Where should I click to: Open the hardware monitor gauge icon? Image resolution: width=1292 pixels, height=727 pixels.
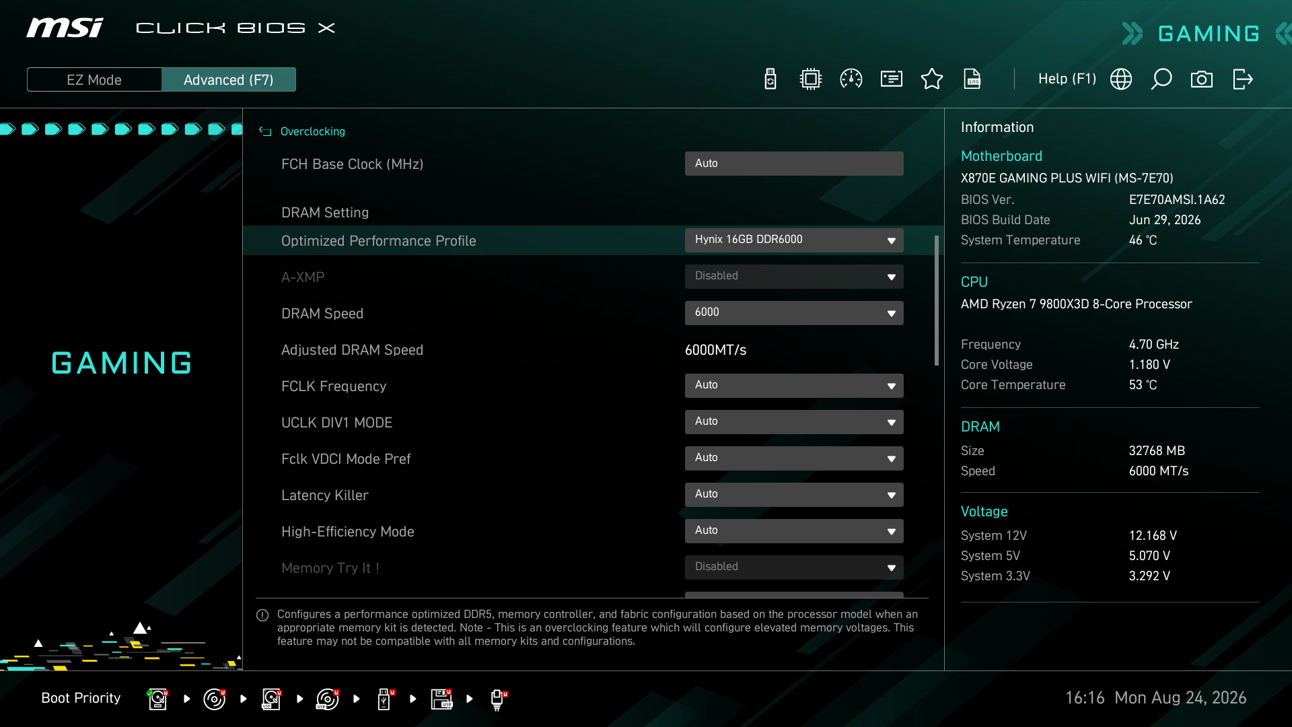[851, 79]
